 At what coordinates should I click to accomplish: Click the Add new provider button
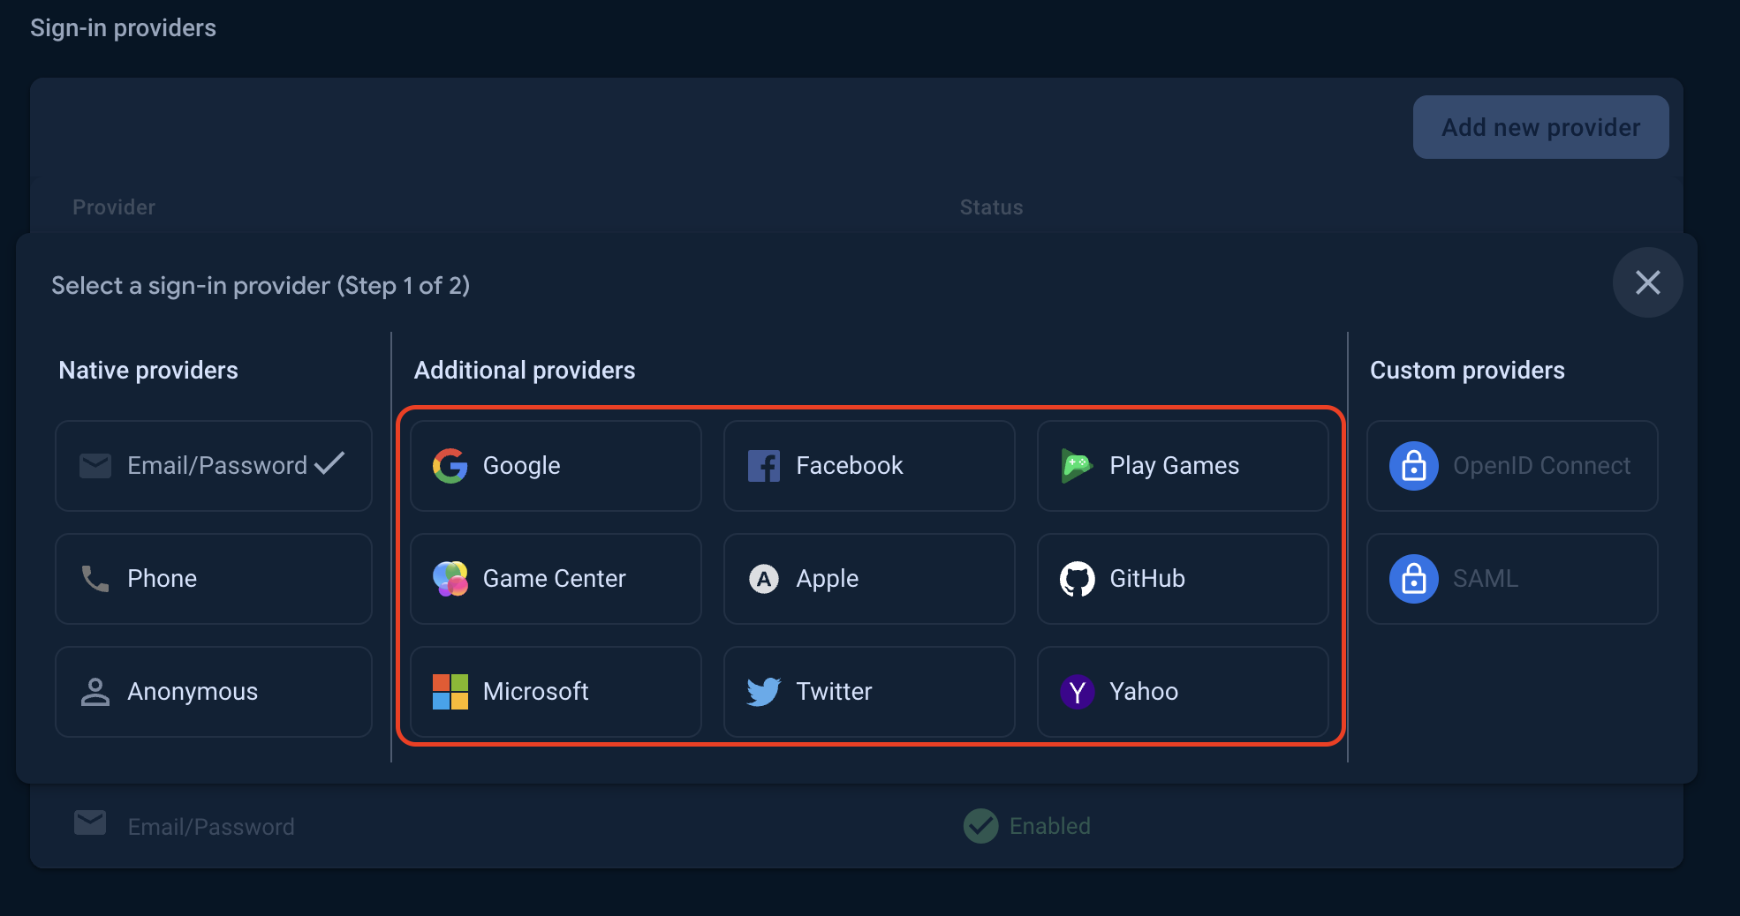[1540, 127]
